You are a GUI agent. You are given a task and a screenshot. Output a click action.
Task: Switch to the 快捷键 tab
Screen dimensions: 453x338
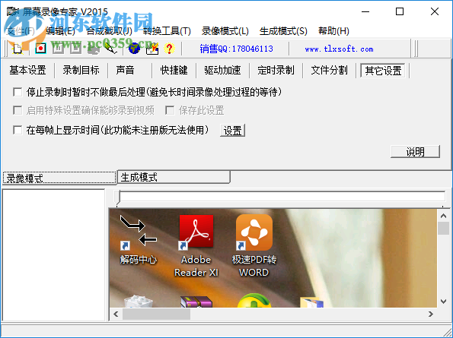[174, 71]
